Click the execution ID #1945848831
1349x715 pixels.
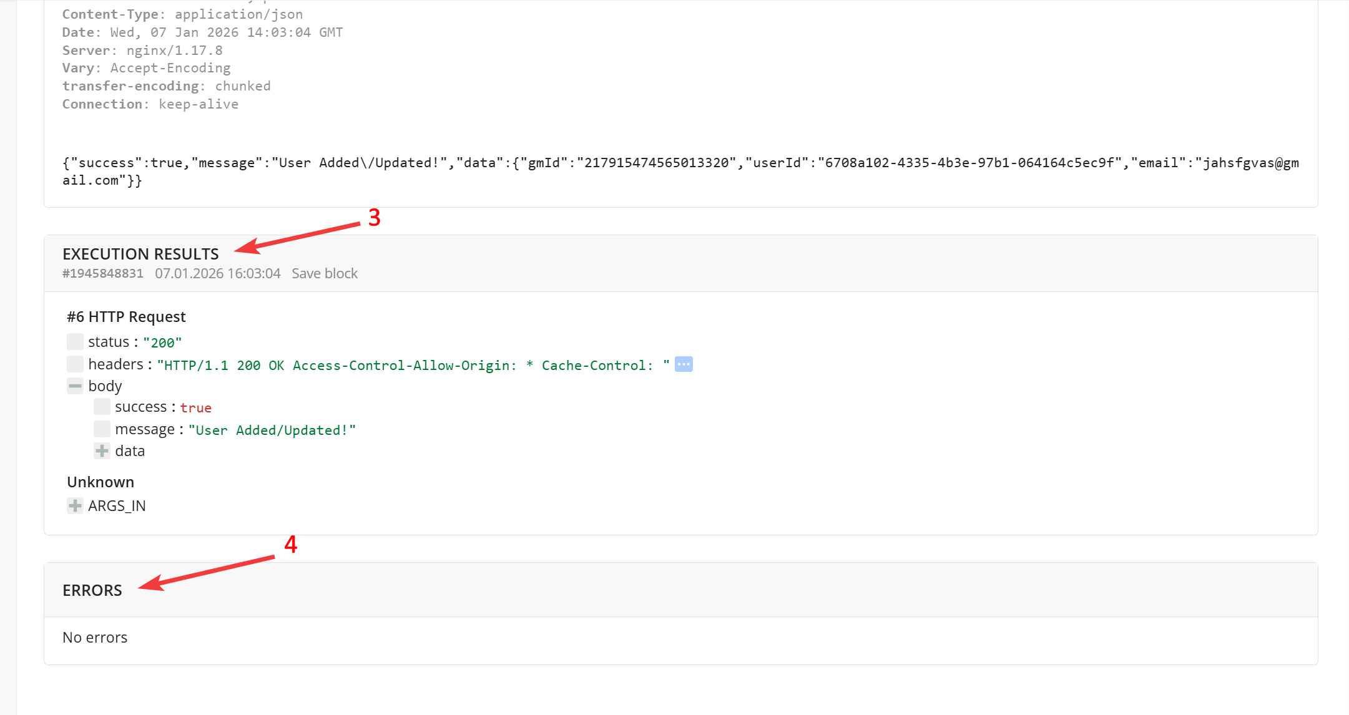(x=103, y=273)
